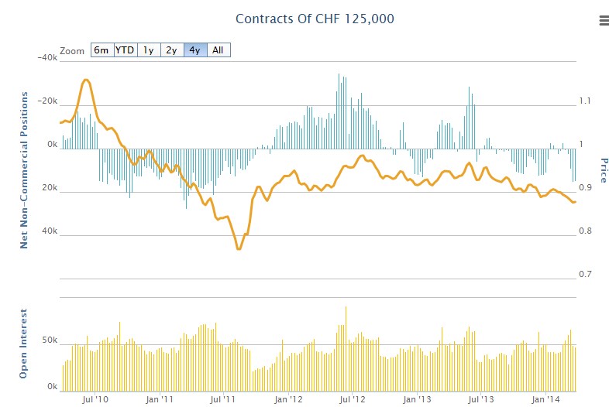Click the 'Jul '13' x-axis label

point(481,399)
